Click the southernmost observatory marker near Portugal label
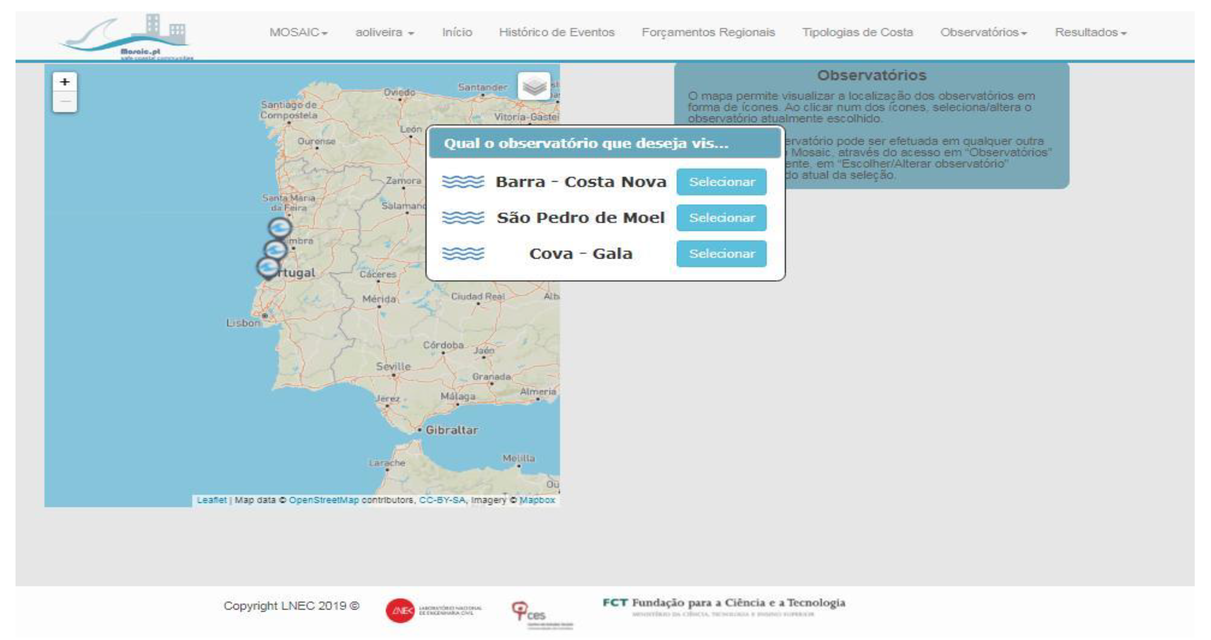This screenshot has width=1211, height=640. (268, 267)
